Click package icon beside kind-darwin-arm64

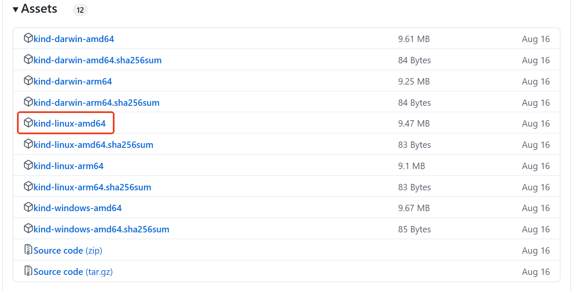pos(28,81)
